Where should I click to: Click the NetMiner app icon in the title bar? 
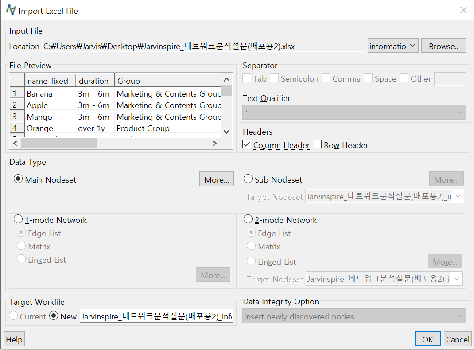(x=11, y=10)
